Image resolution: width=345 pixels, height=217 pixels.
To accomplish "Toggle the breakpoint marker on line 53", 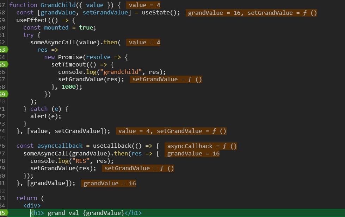I will pos(4,50).
